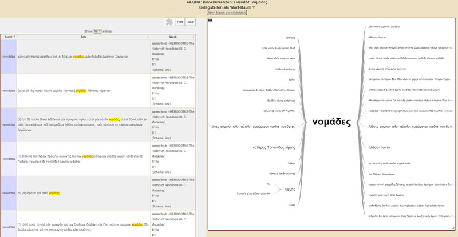Reset word tree with Wort-Baum zurücksetzen
This screenshot has width=458, height=237.
[x=227, y=13]
